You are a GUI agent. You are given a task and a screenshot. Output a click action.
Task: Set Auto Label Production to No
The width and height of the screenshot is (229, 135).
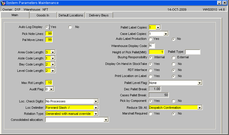point(173,39)
